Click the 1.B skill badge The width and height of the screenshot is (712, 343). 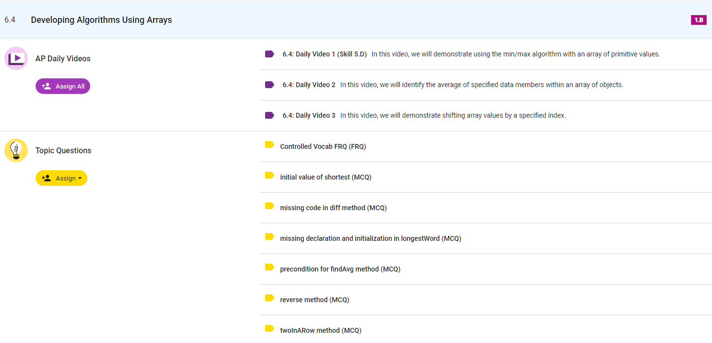pyautogui.click(x=698, y=20)
